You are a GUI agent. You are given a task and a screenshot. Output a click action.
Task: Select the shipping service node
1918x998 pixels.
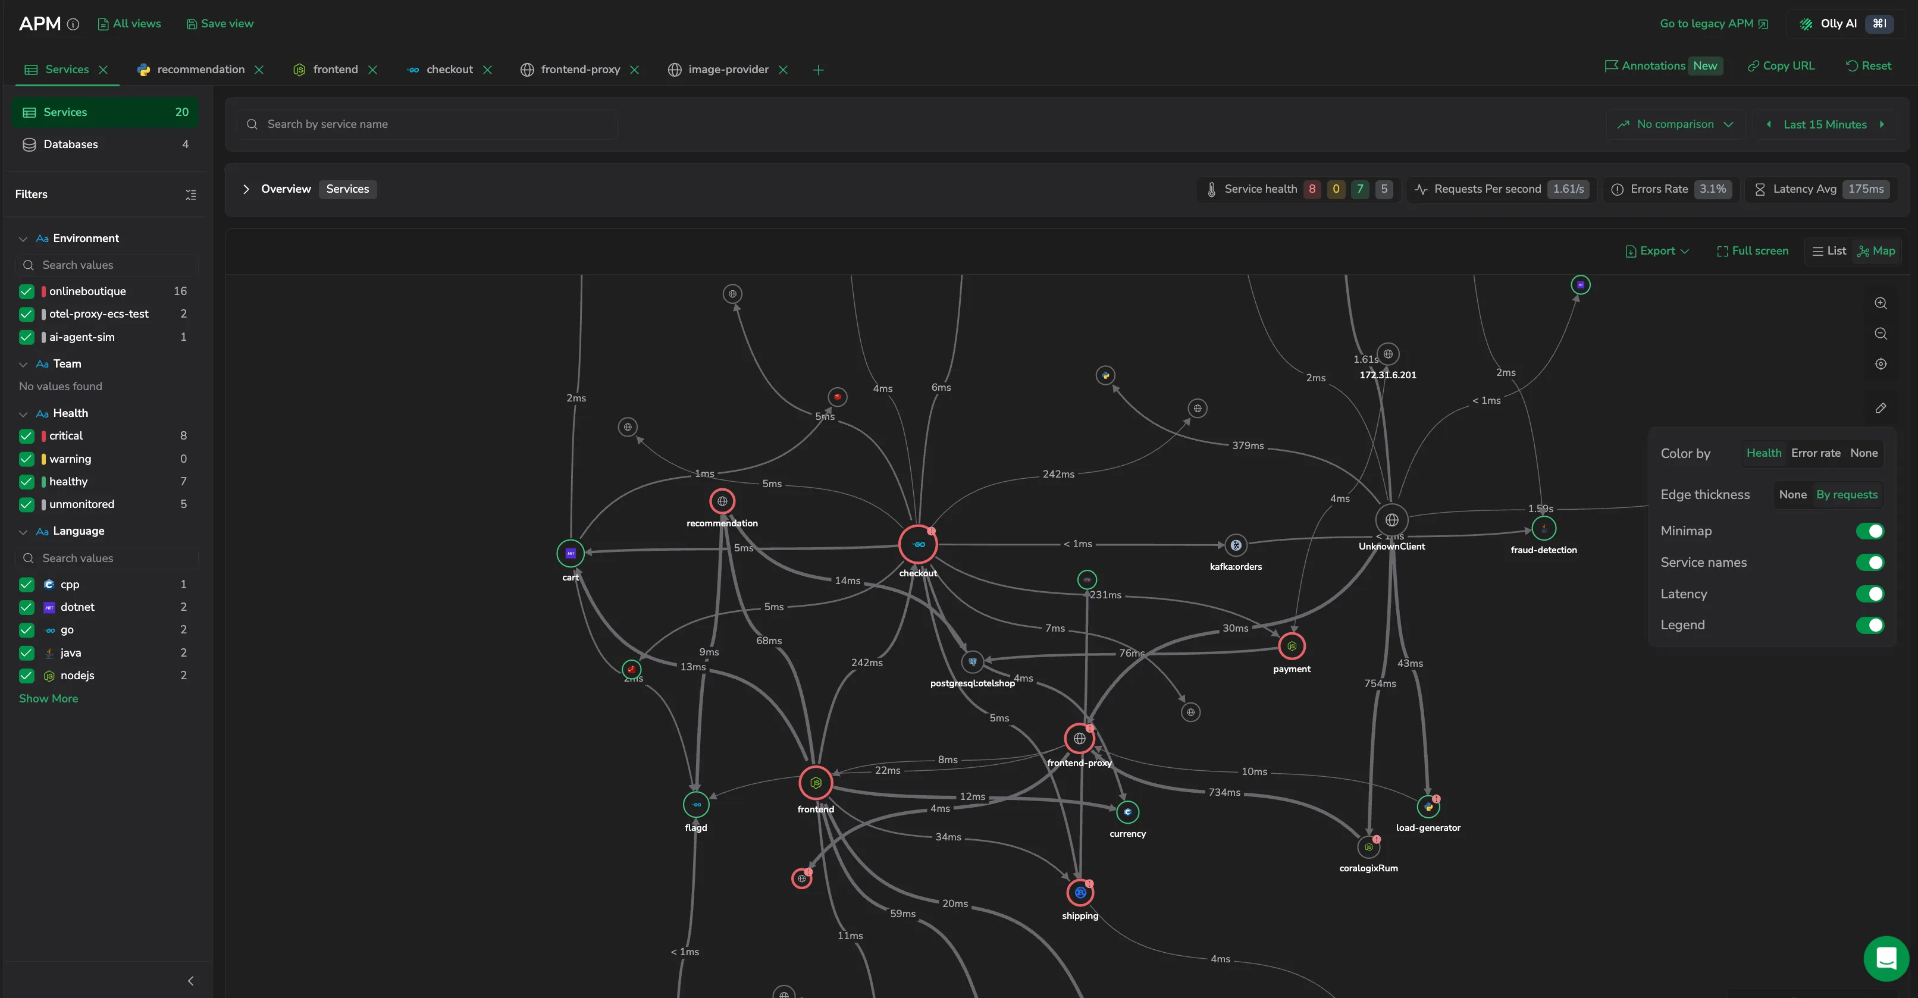pos(1080,892)
